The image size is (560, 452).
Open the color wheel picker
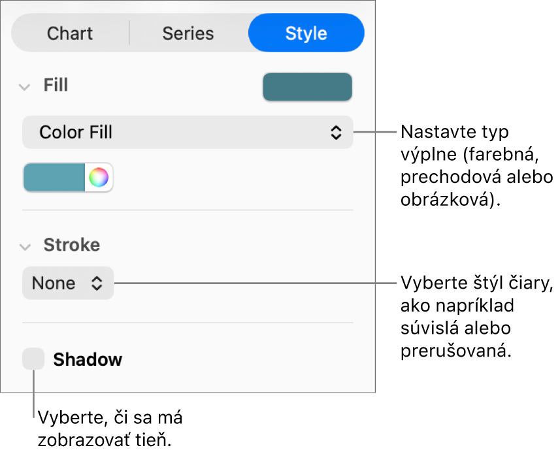pos(99,178)
